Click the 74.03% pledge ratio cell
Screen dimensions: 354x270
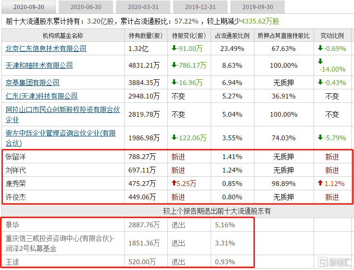[x=284, y=138]
